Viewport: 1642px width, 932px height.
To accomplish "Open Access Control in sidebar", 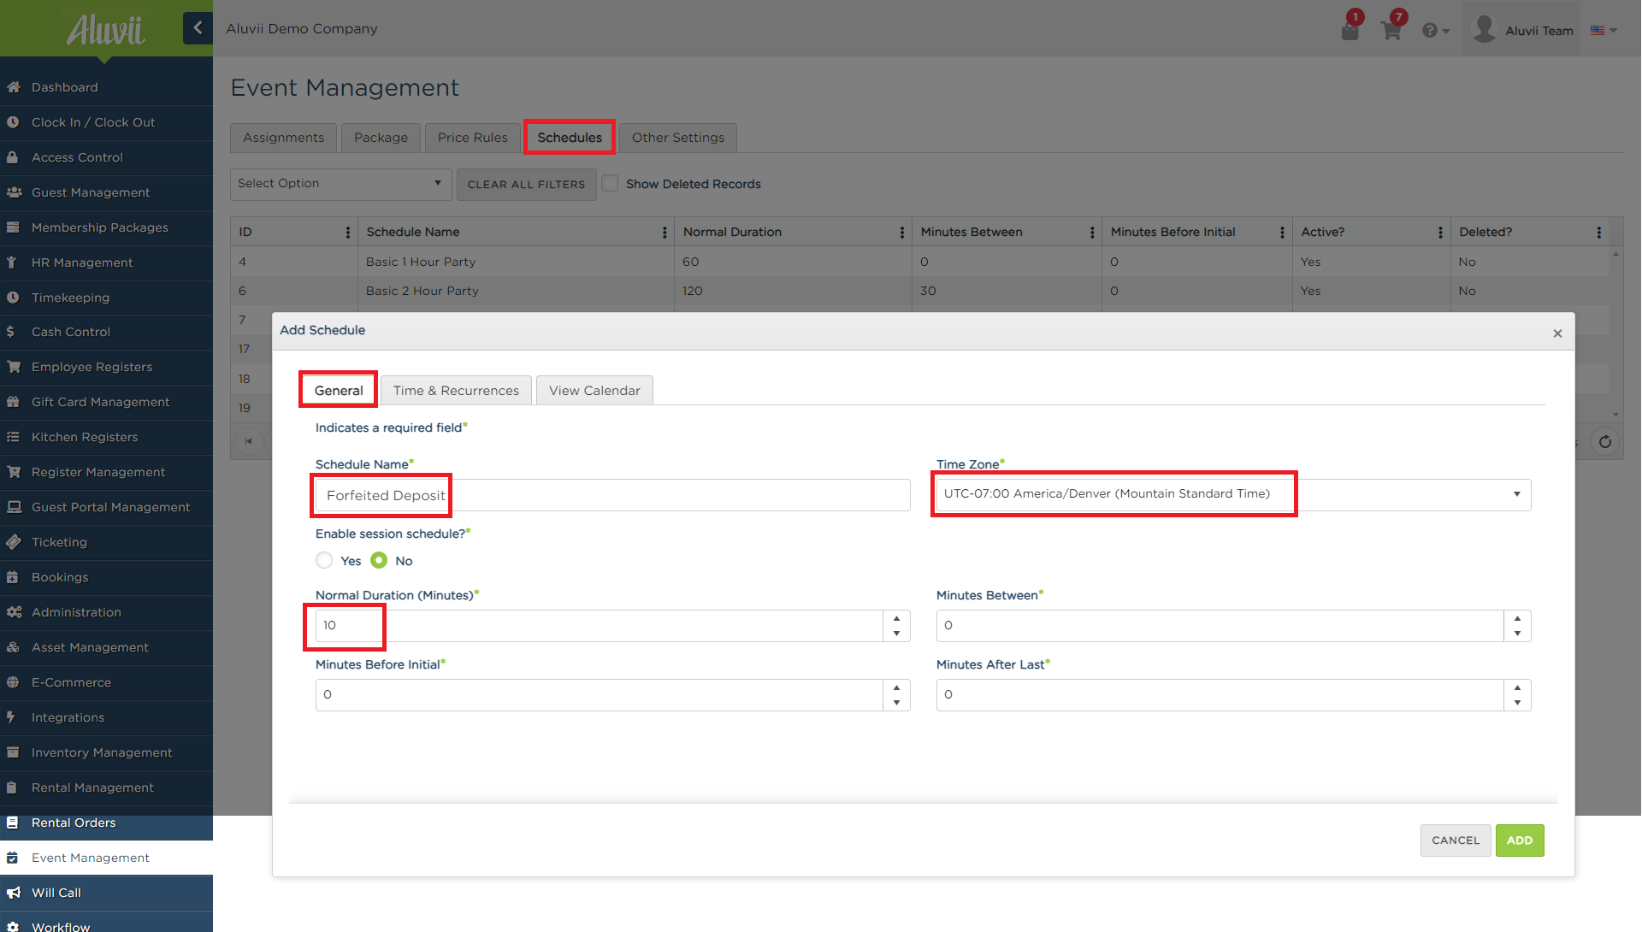I will click(106, 157).
